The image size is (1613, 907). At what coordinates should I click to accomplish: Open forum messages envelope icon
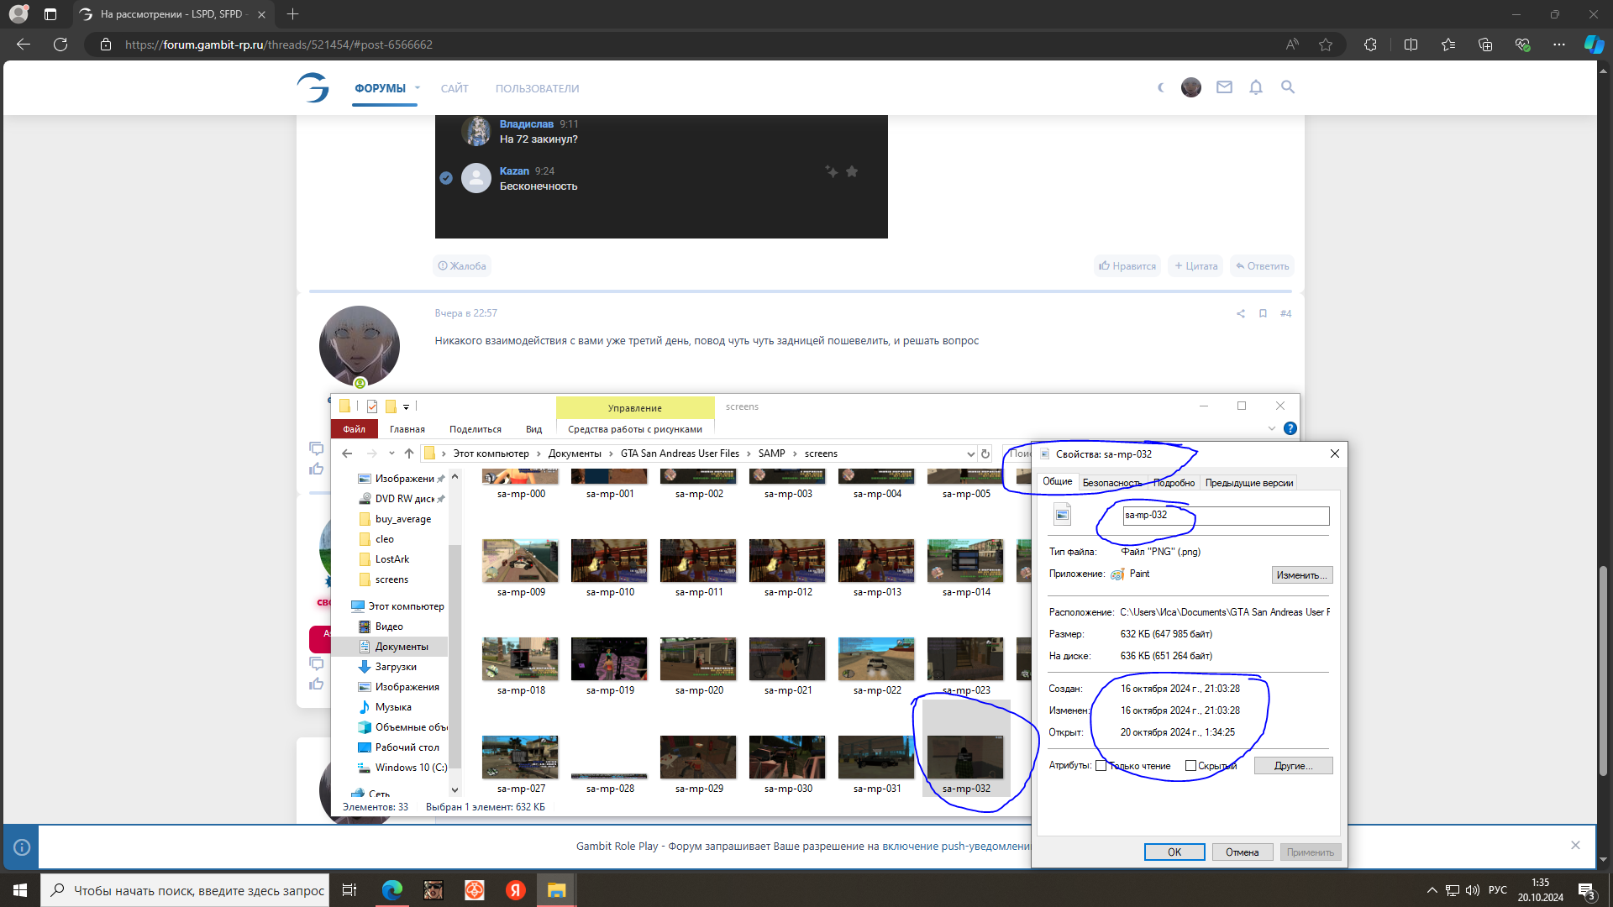pos(1224,87)
